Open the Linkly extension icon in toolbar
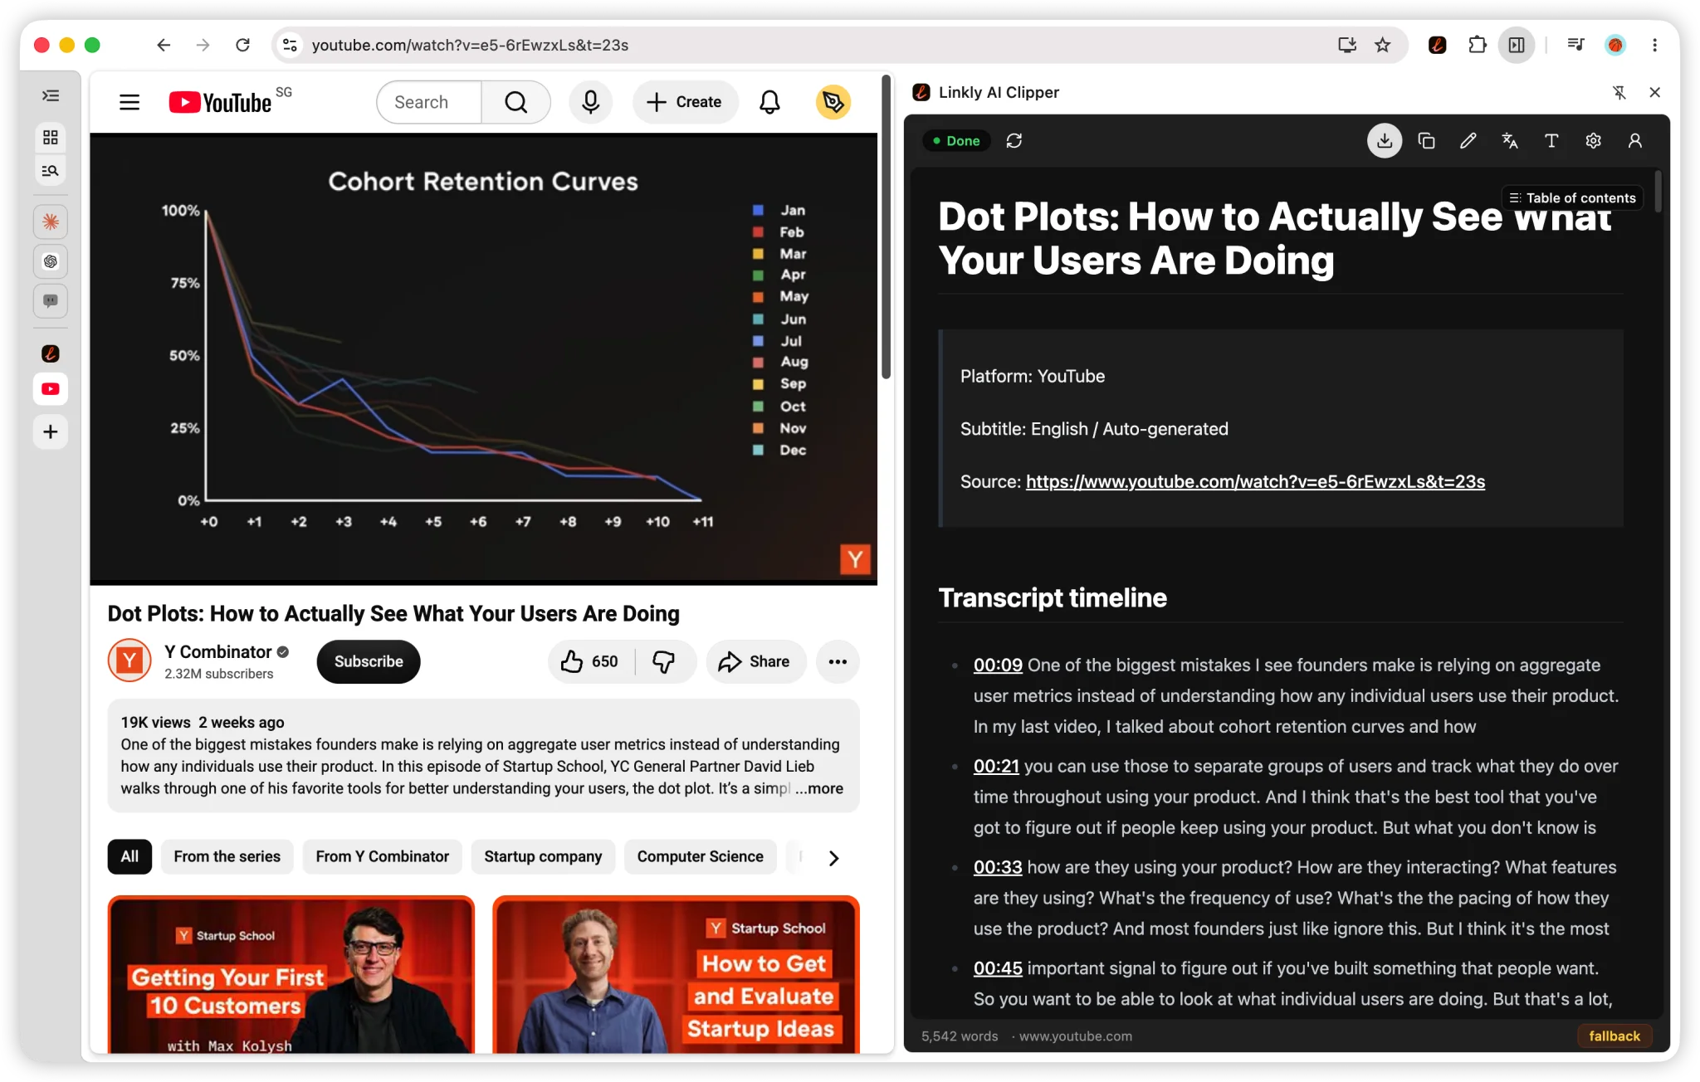This screenshot has height=1082, width=1700. point(1437,45)
